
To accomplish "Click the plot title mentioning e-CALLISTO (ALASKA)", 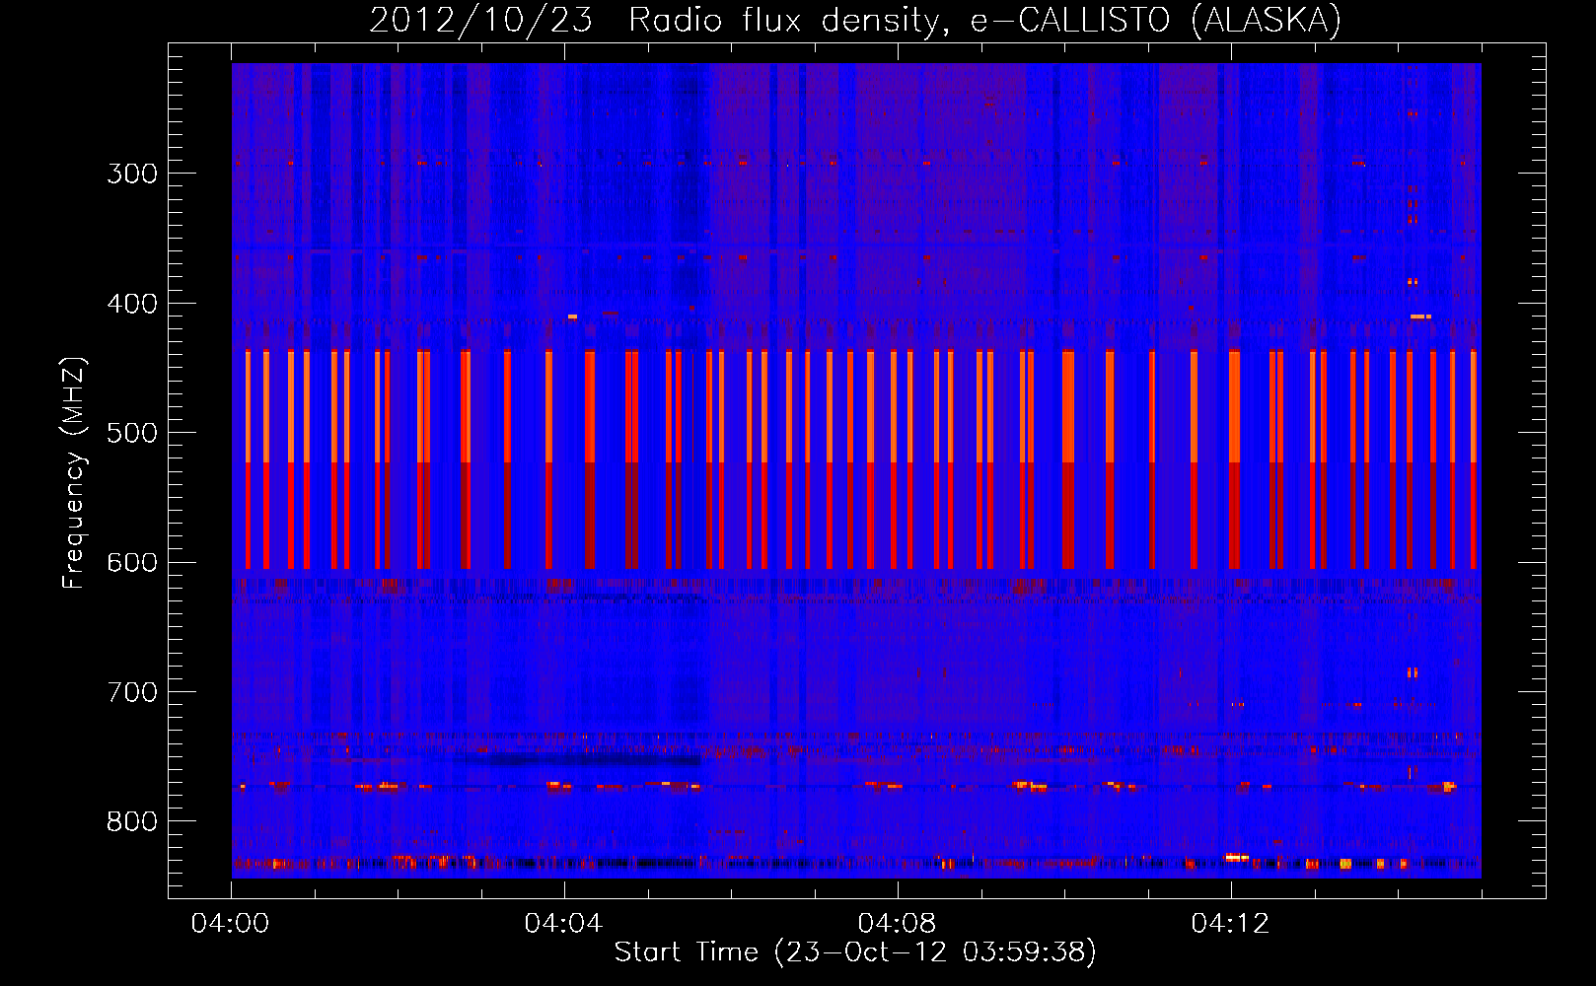I will click(x=855, y=20).
